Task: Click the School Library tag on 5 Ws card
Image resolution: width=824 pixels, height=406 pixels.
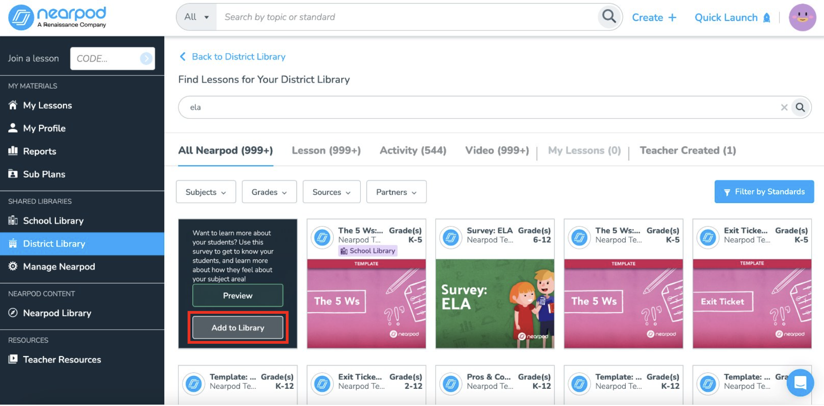Action: 368,251
